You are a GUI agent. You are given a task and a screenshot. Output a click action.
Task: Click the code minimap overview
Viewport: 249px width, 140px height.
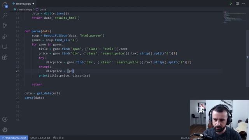(234, 17)
